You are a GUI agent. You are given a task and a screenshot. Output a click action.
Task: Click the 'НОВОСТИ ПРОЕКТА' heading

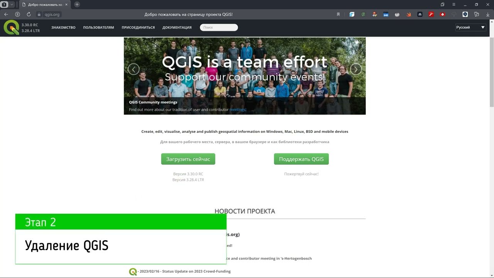tap(245, 211)
